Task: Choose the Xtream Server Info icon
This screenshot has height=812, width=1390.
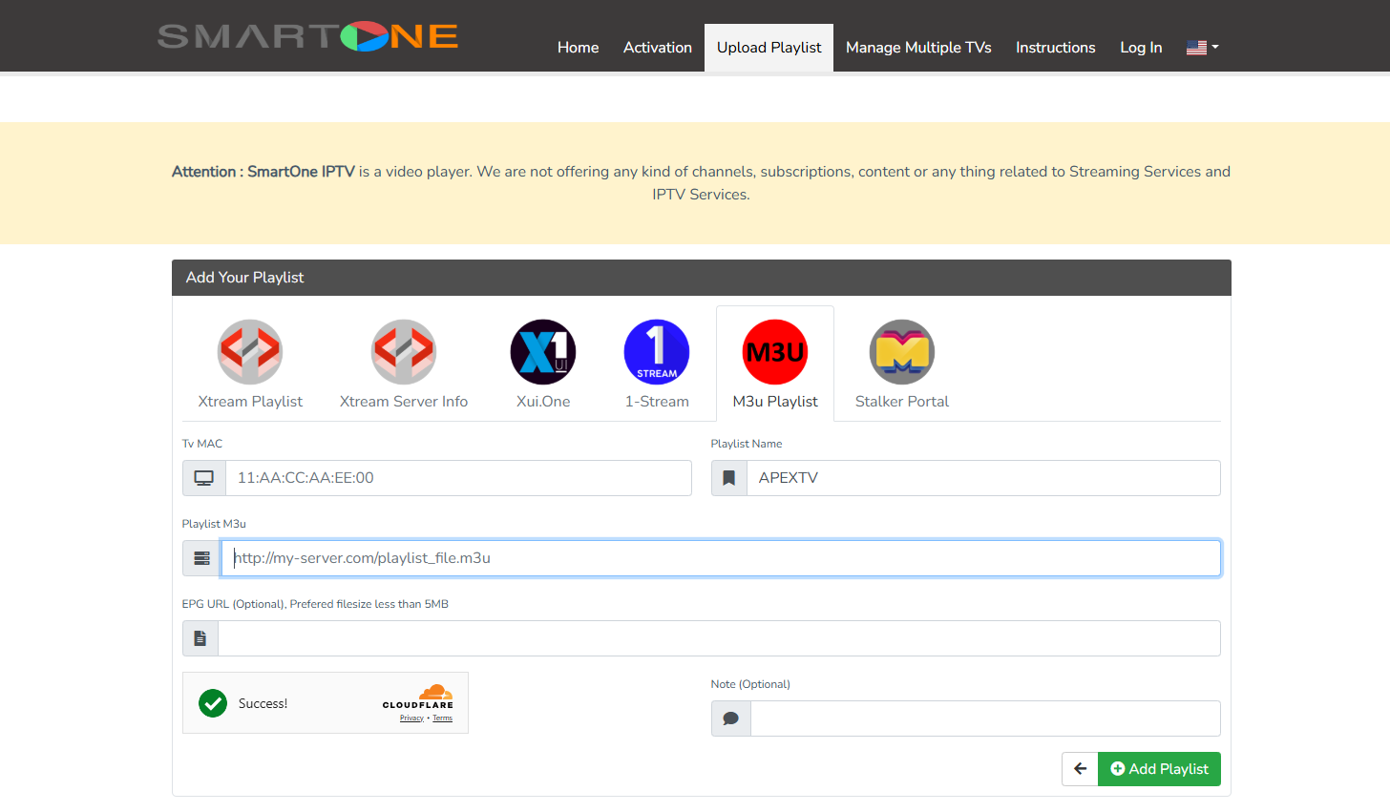Action: [x=404, y=352]
